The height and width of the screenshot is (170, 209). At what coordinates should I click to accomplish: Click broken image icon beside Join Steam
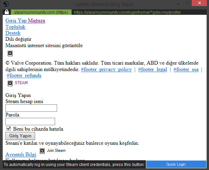(x=42, y=151)
